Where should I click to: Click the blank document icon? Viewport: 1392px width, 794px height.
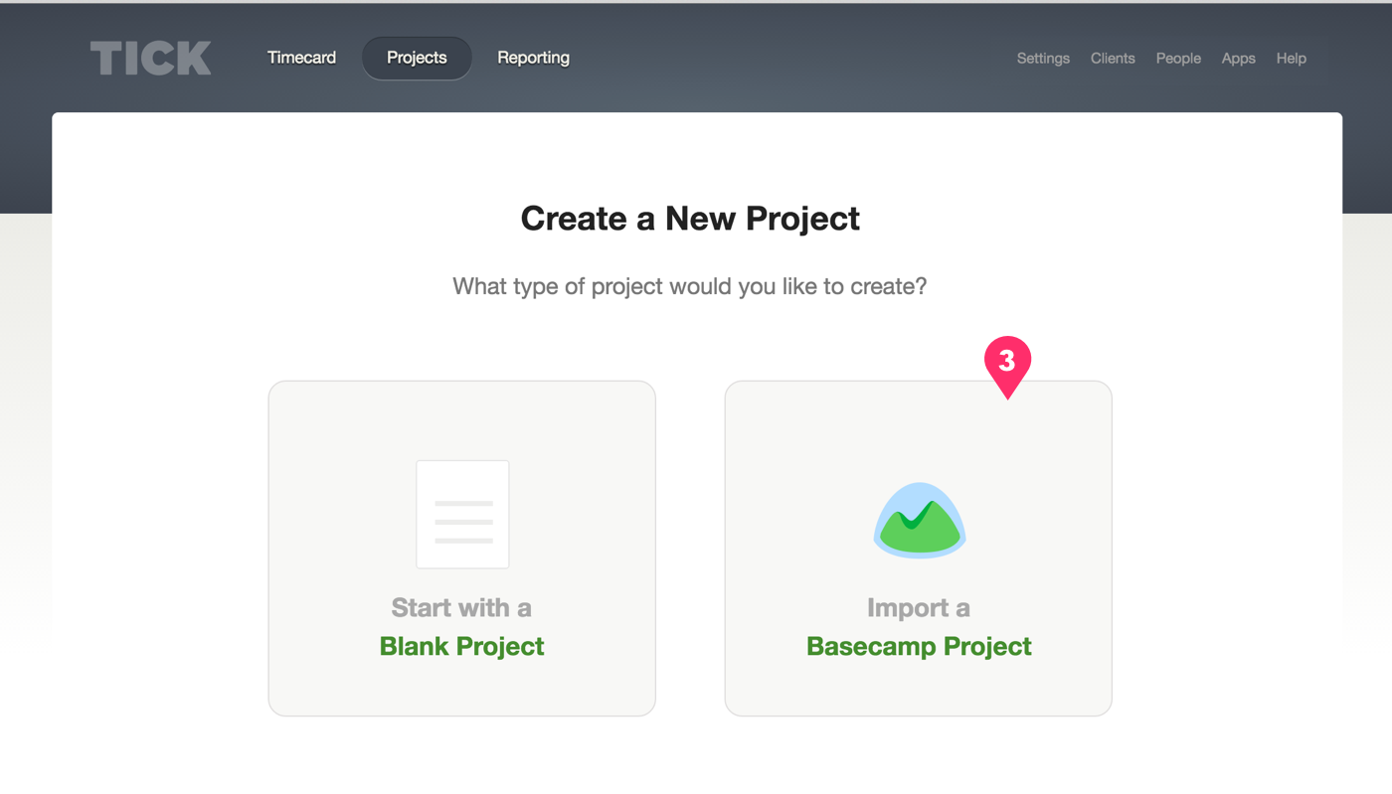pyautogui.click(x=461, y=514)
